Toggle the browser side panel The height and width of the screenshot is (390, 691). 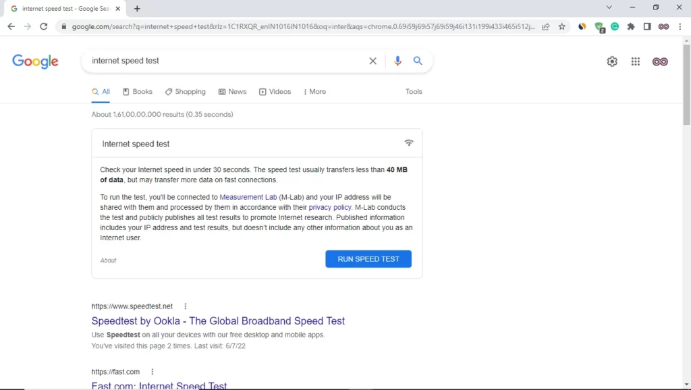[647, 26]
